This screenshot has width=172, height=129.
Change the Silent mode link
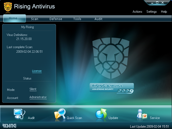(x=33, y=89)
